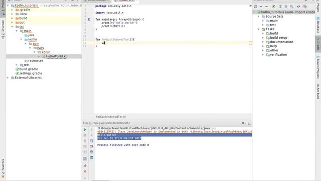Open the Maven Projects side tab

tap(318, 67)
